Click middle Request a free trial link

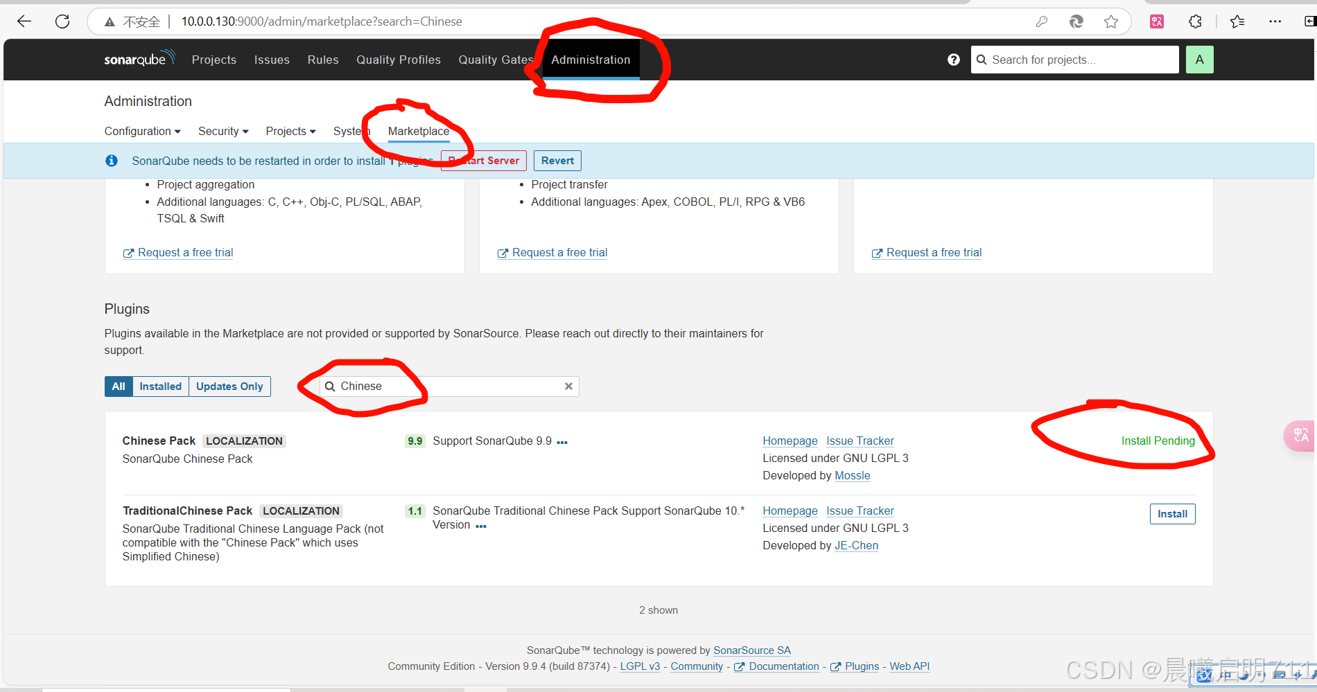pyautogui.click(x=552, y=253)
